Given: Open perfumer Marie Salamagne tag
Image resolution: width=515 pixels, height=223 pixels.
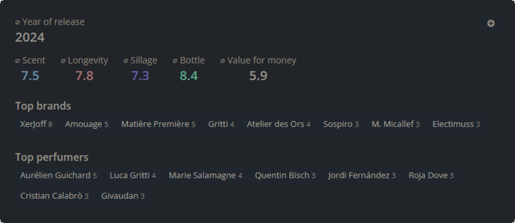Looking at the screenshot, I should click(x=205, y=175).
